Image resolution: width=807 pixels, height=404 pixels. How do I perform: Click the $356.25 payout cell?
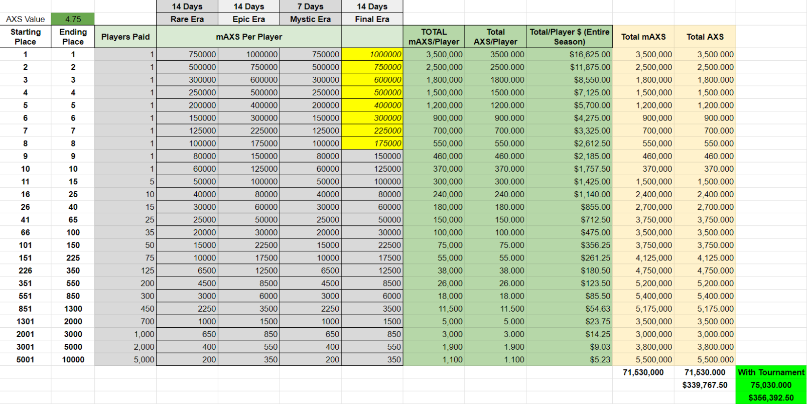570,245
